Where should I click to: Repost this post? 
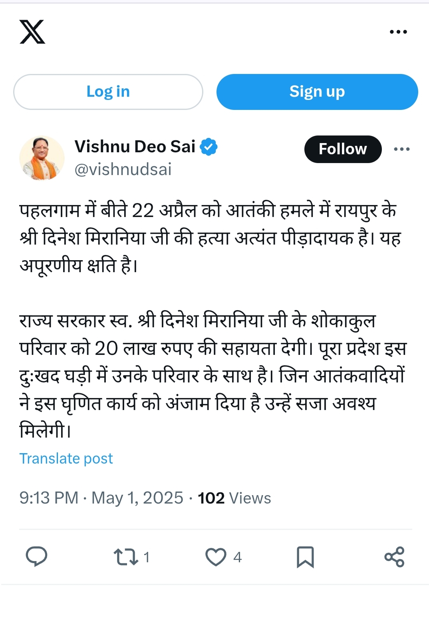coord(126,557)
